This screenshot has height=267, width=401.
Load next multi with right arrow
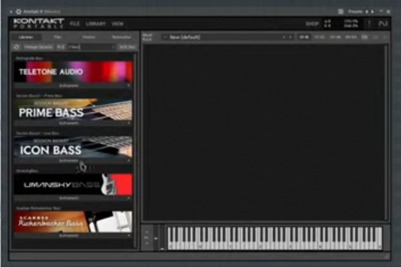pos(290,38)
